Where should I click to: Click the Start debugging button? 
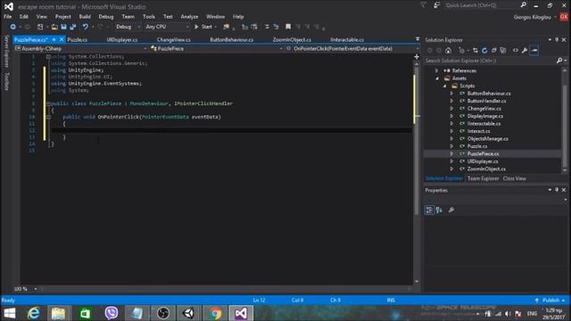[203, 27]
